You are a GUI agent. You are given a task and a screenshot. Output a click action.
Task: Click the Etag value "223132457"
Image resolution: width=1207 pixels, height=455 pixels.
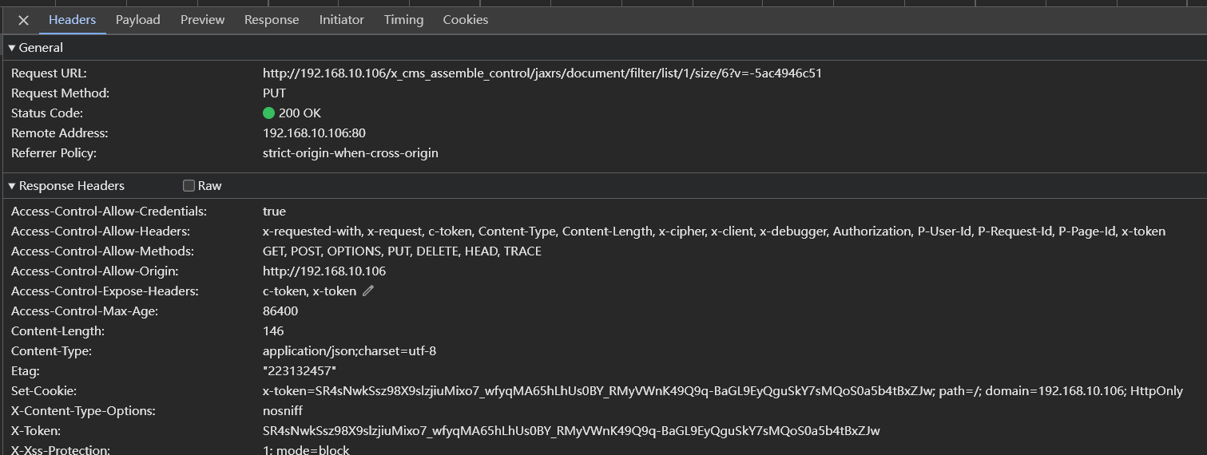(x=300, y=371)
